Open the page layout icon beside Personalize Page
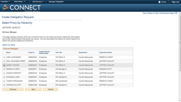 coord(176,13)
